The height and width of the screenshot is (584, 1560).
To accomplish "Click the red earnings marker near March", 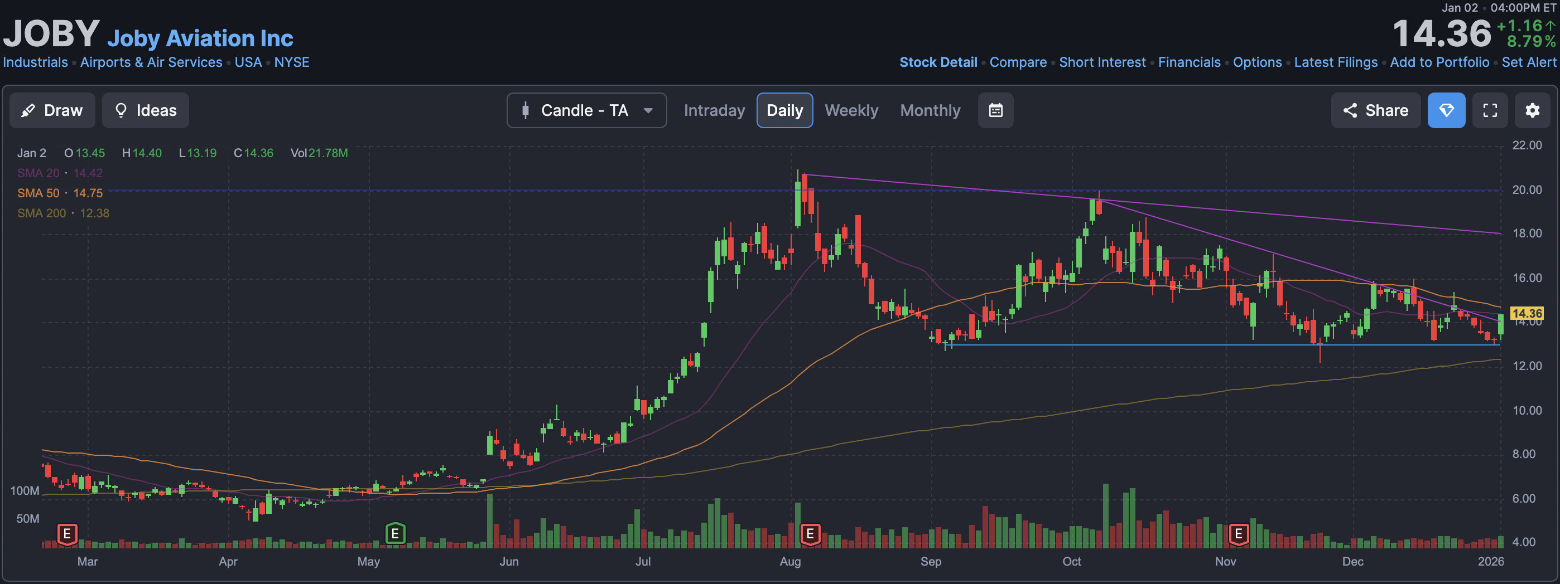I will 66,534.
